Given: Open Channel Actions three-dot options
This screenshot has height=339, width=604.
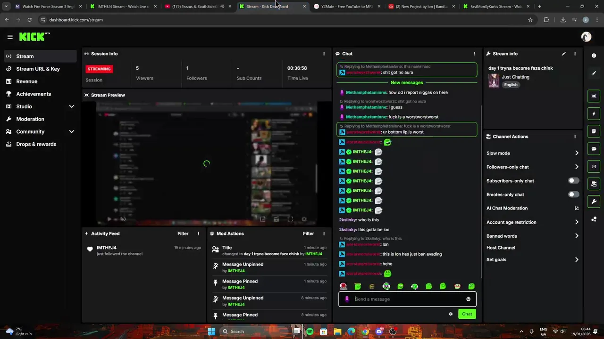Looking at the screenshot, I should tap(575, 137).
